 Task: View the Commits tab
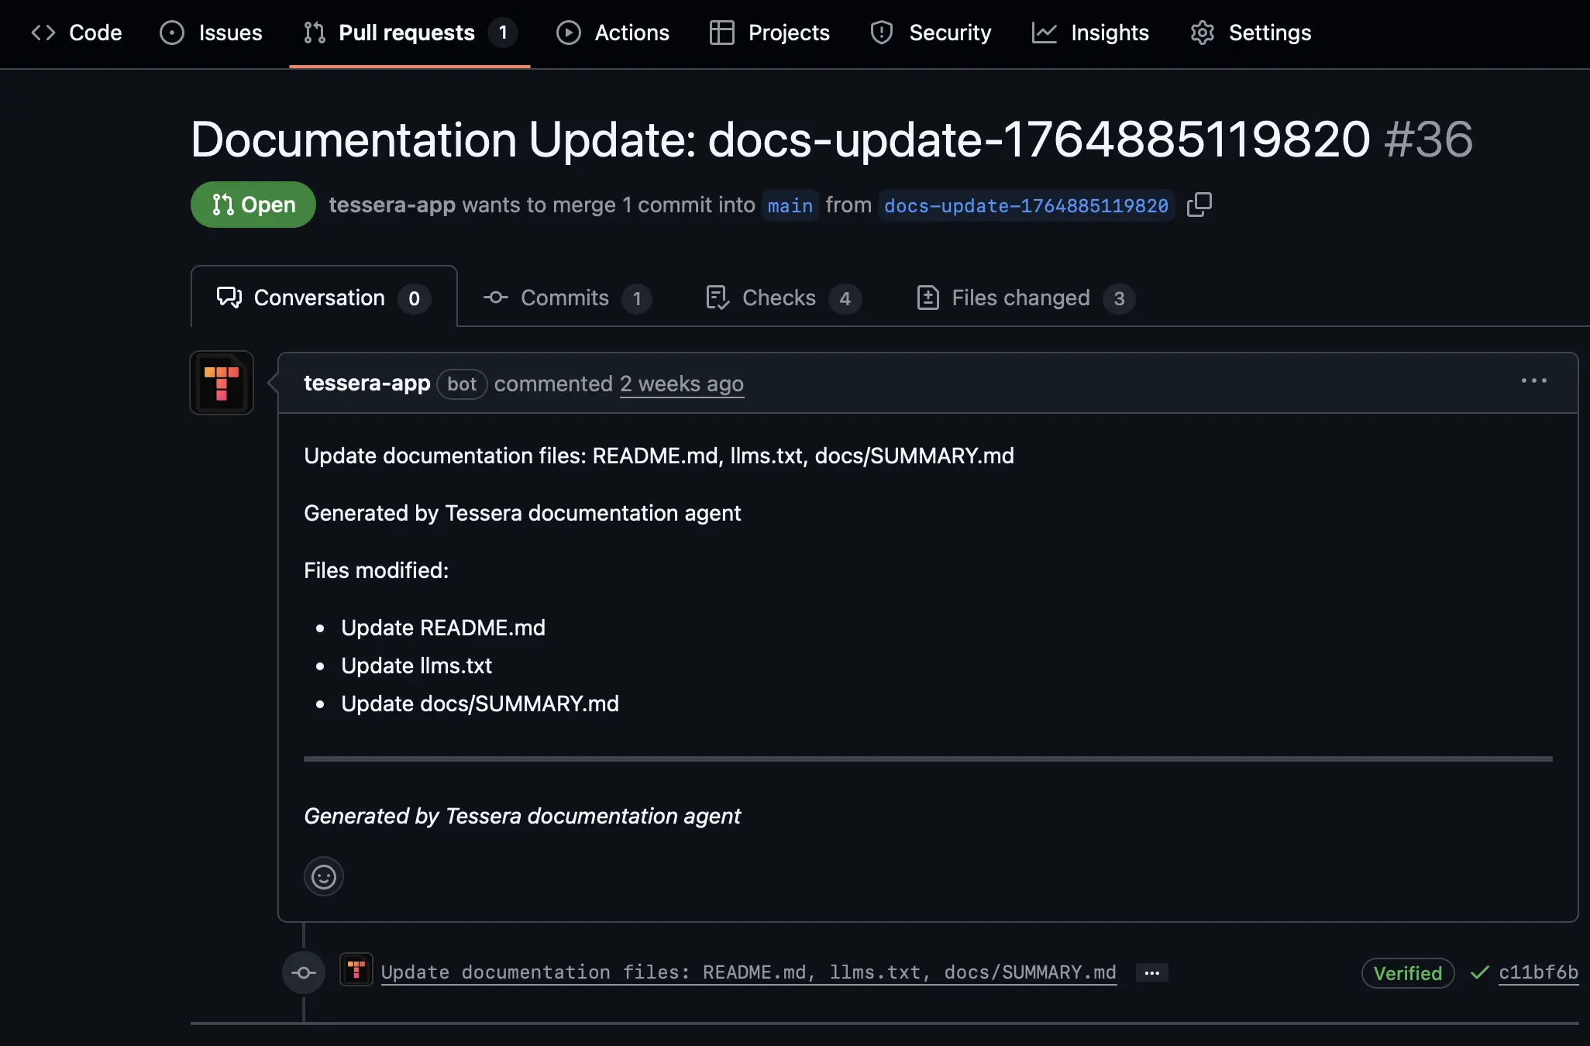click(x=564, y=298)
